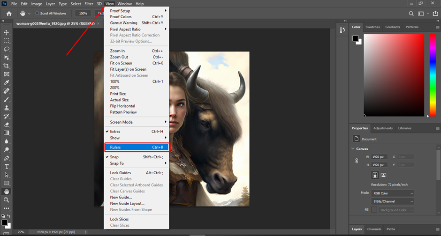This screenshot has height=236, width=441.
Task: Select the Eraser tool
Action: pos(7,125)
